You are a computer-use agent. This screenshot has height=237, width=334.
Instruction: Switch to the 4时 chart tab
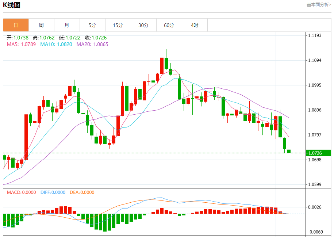coord(195,25)
